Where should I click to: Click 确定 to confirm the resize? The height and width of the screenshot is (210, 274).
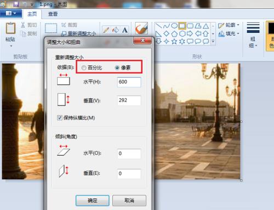point(93,201)
